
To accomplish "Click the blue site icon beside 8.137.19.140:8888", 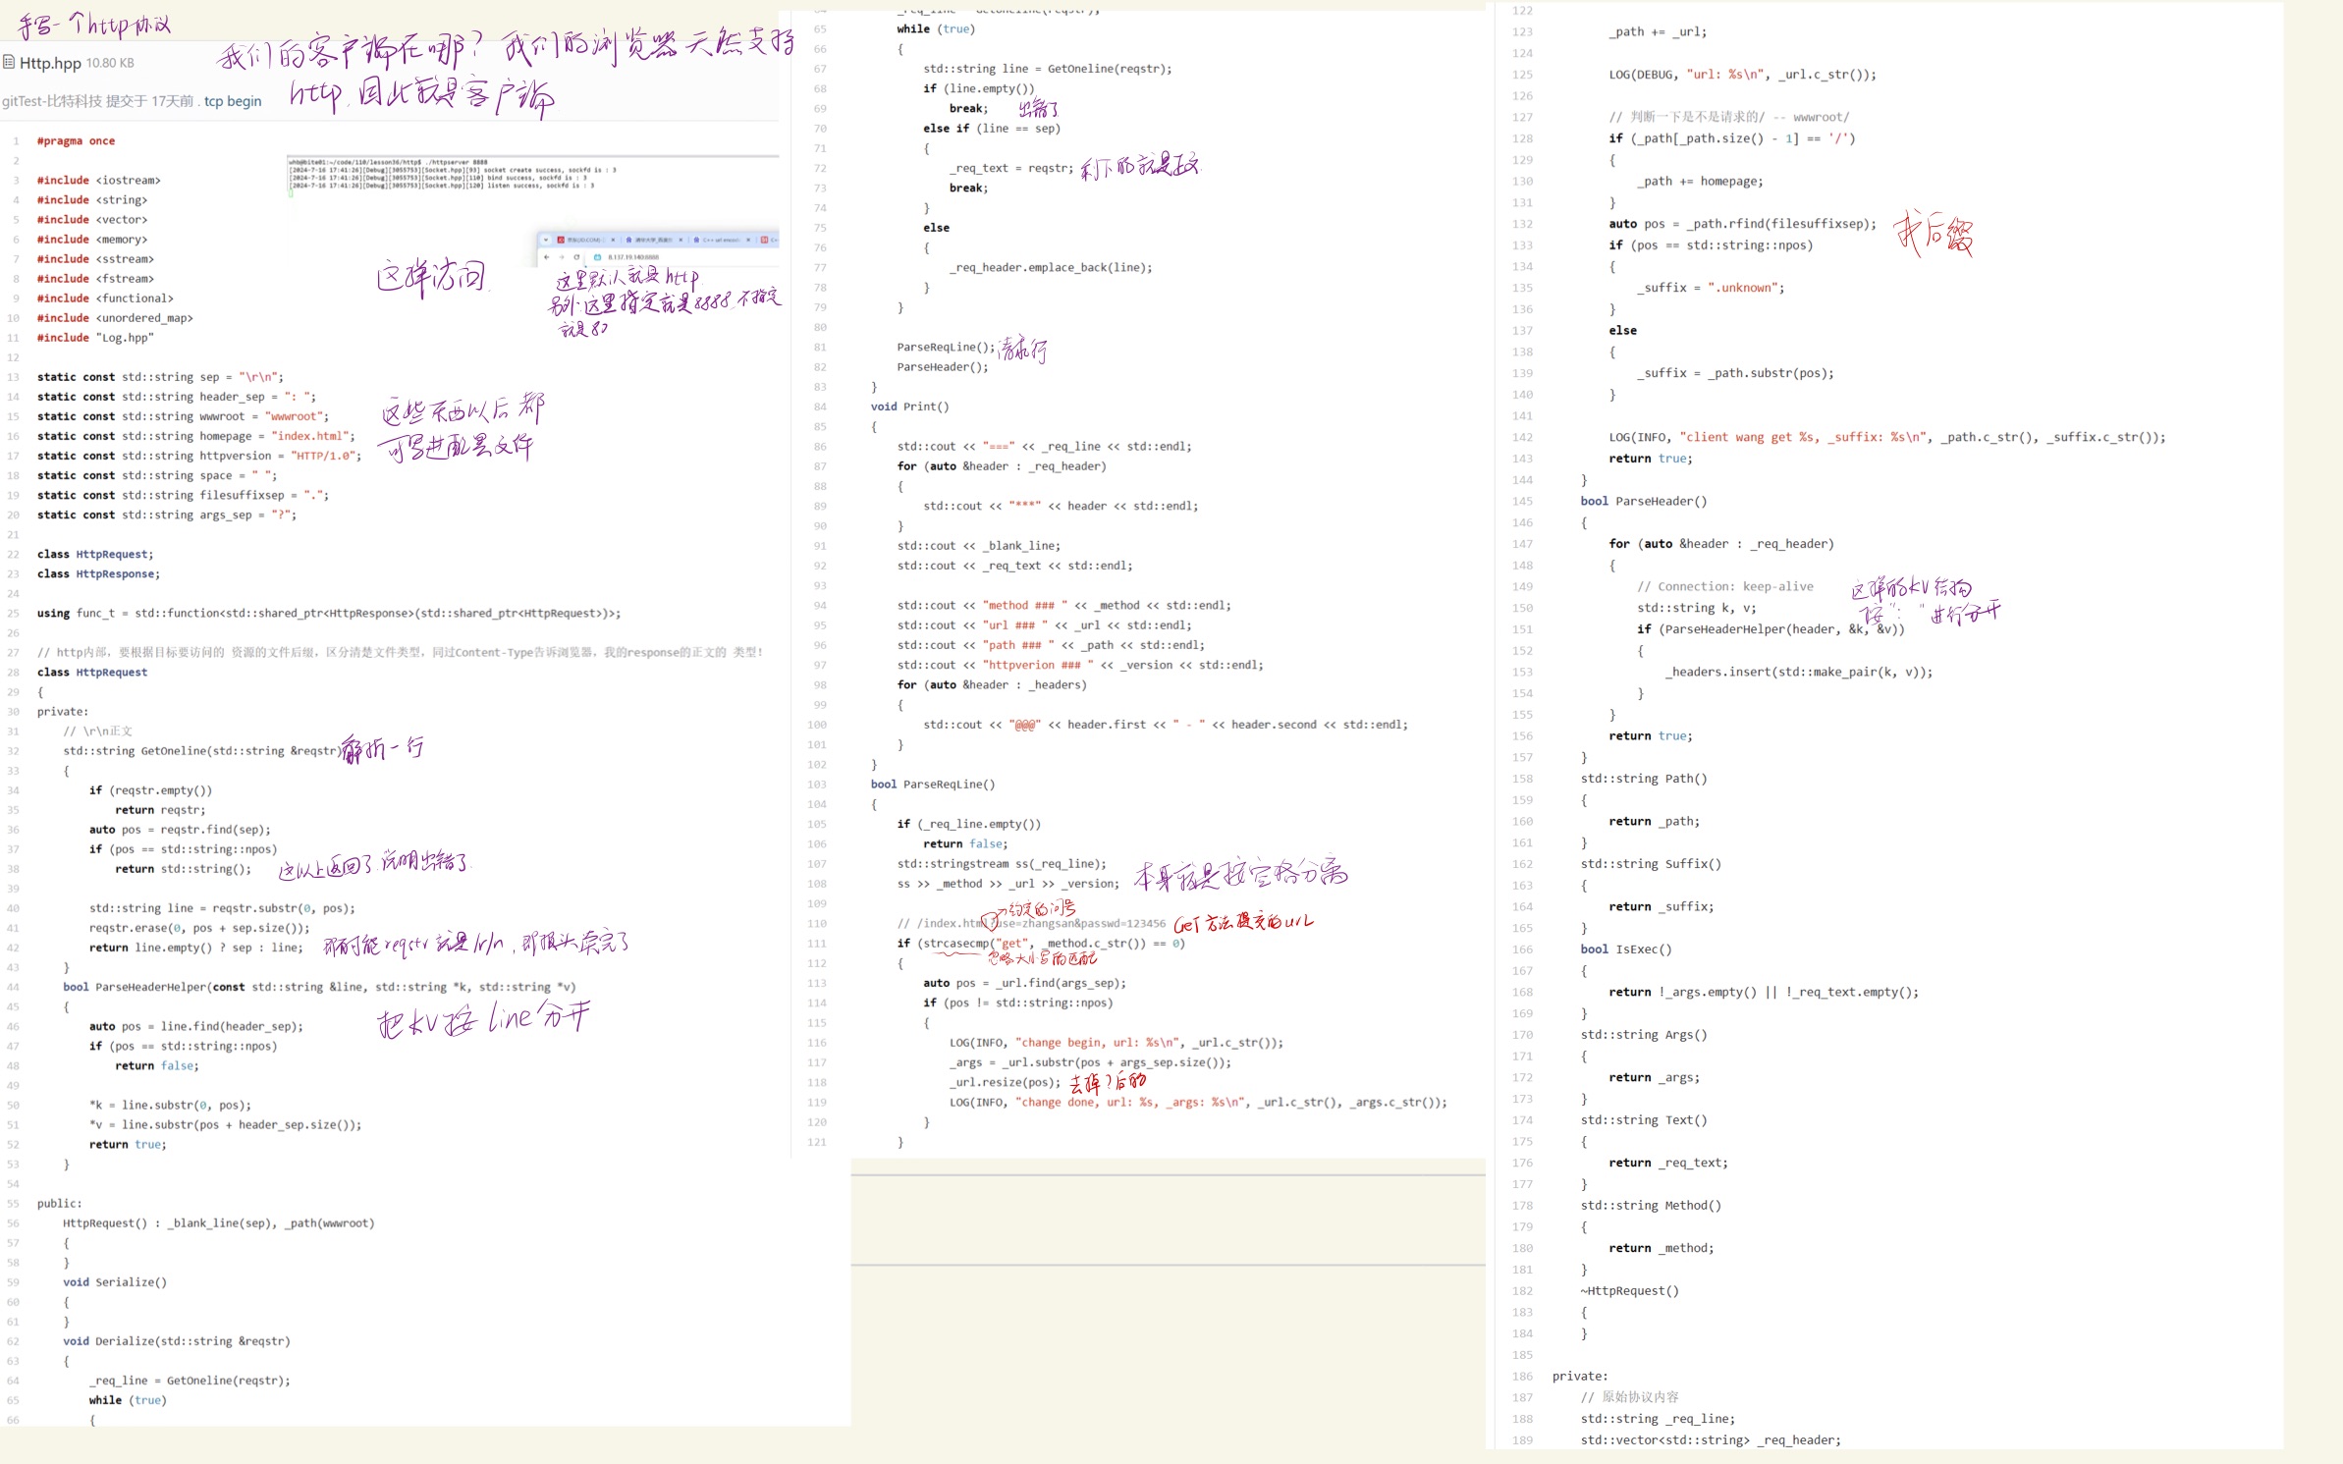I will coord(597,257).
